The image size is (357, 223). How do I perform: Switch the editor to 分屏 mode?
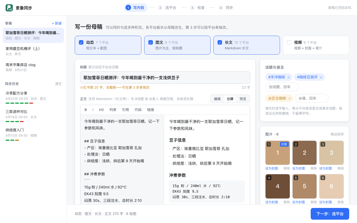pyautogui.click(x=230, y=99)
